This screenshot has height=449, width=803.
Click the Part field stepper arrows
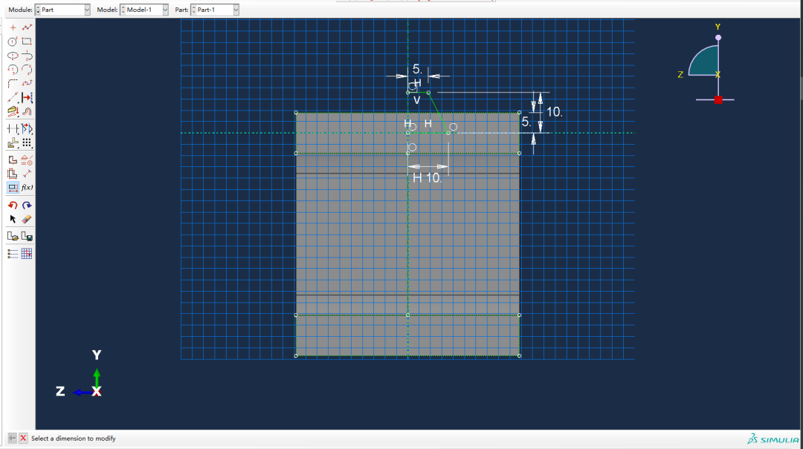tap(193, 10)
